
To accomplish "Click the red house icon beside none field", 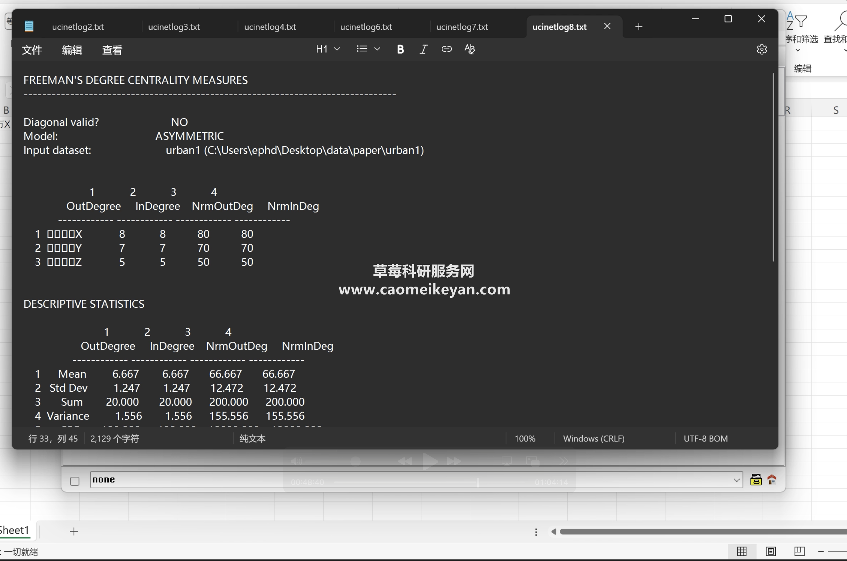I will [771, 480].
